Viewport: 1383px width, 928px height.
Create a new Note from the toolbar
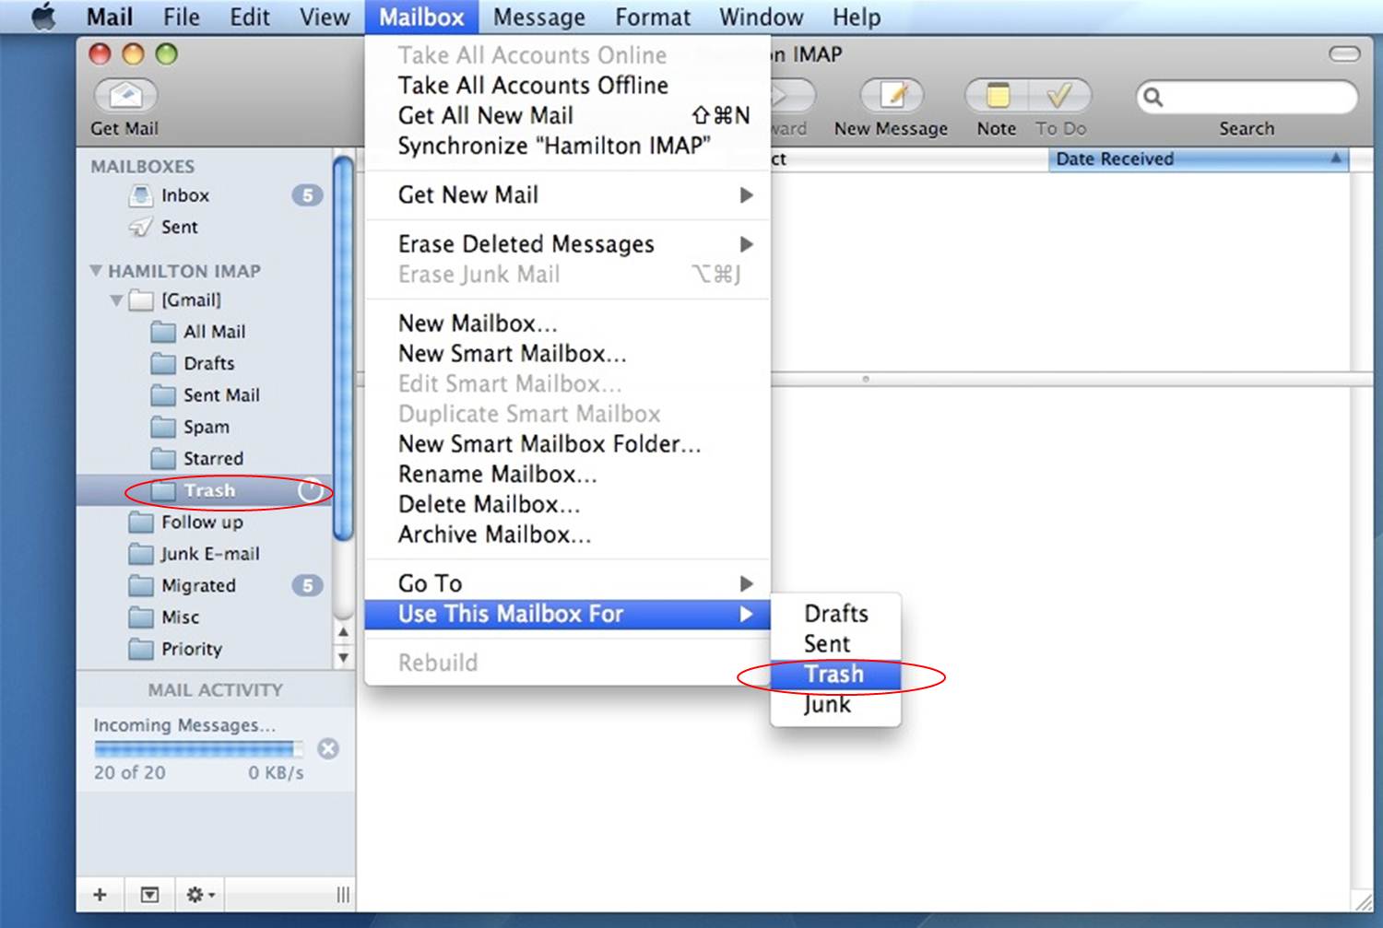tap(997, 95)
